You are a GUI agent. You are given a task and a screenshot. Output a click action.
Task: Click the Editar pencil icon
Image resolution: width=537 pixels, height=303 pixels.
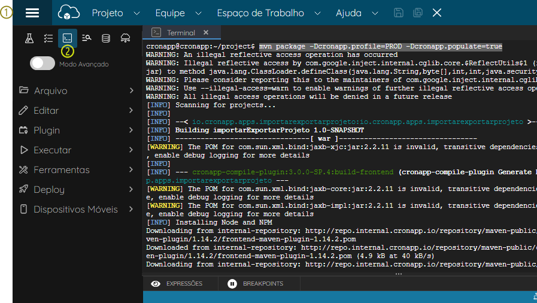(23, 110)
